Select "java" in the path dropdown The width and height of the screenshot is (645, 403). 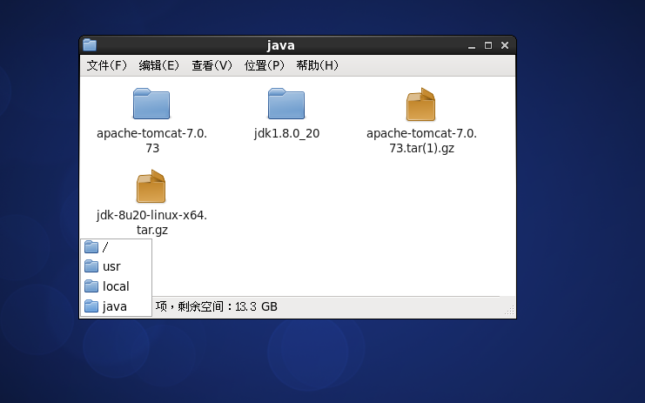click(114, 306)
